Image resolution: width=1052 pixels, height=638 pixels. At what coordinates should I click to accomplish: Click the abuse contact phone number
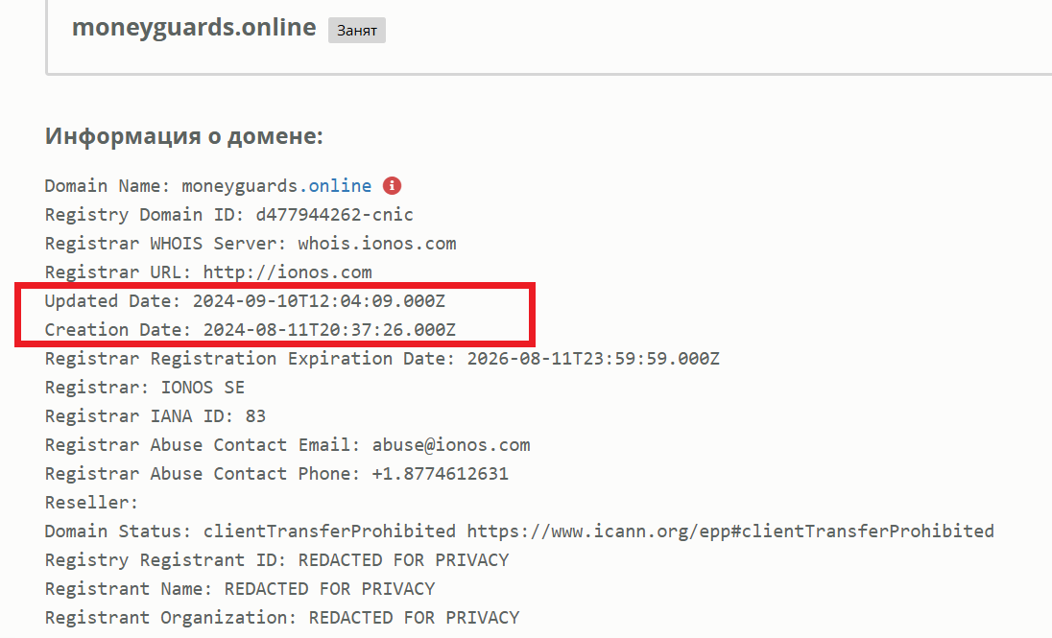441,474
